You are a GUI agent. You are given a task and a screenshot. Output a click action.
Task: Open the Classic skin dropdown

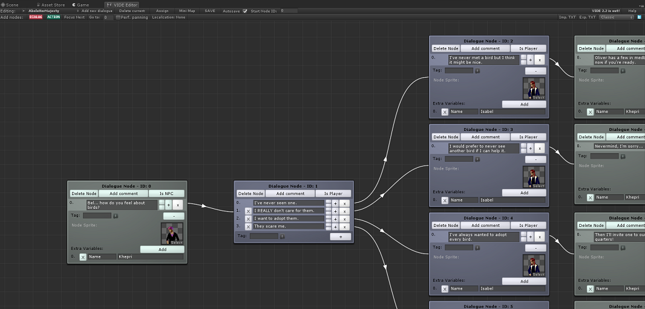616,17
